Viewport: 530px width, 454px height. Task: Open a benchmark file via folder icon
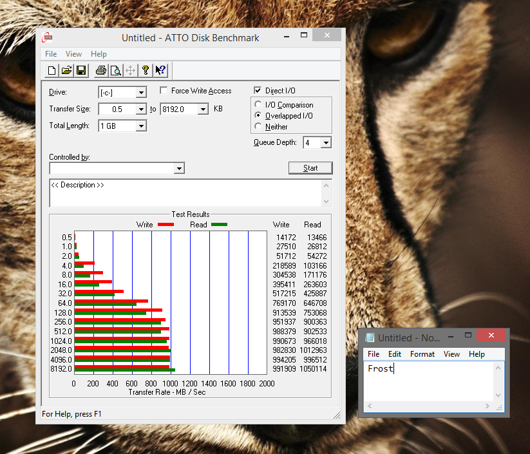(x=66, y=70)
